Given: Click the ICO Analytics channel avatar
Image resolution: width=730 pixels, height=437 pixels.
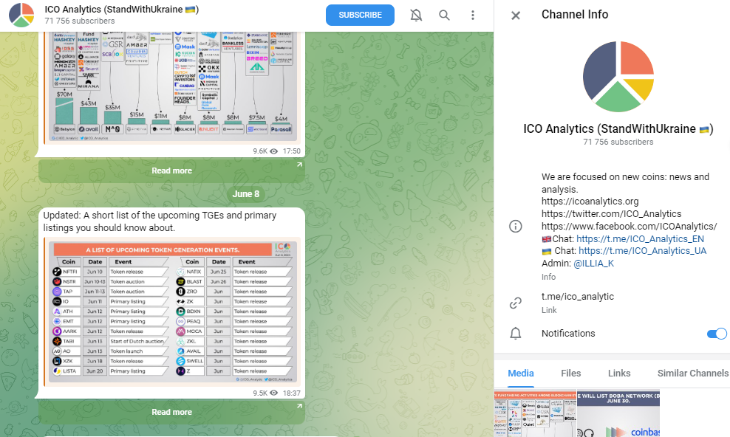Looking at the screenshot, I should tap(21, 15).
